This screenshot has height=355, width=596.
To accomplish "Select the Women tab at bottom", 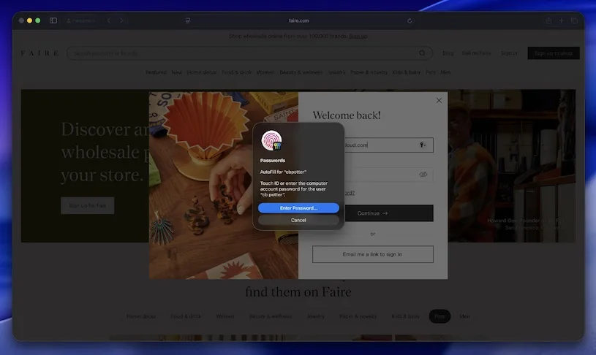I will [225, 316].
